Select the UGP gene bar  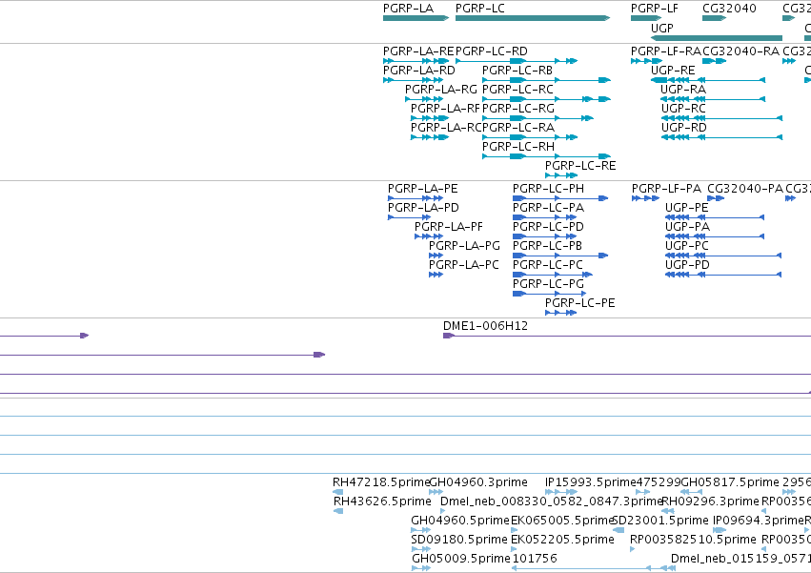[x=717, y=38]
